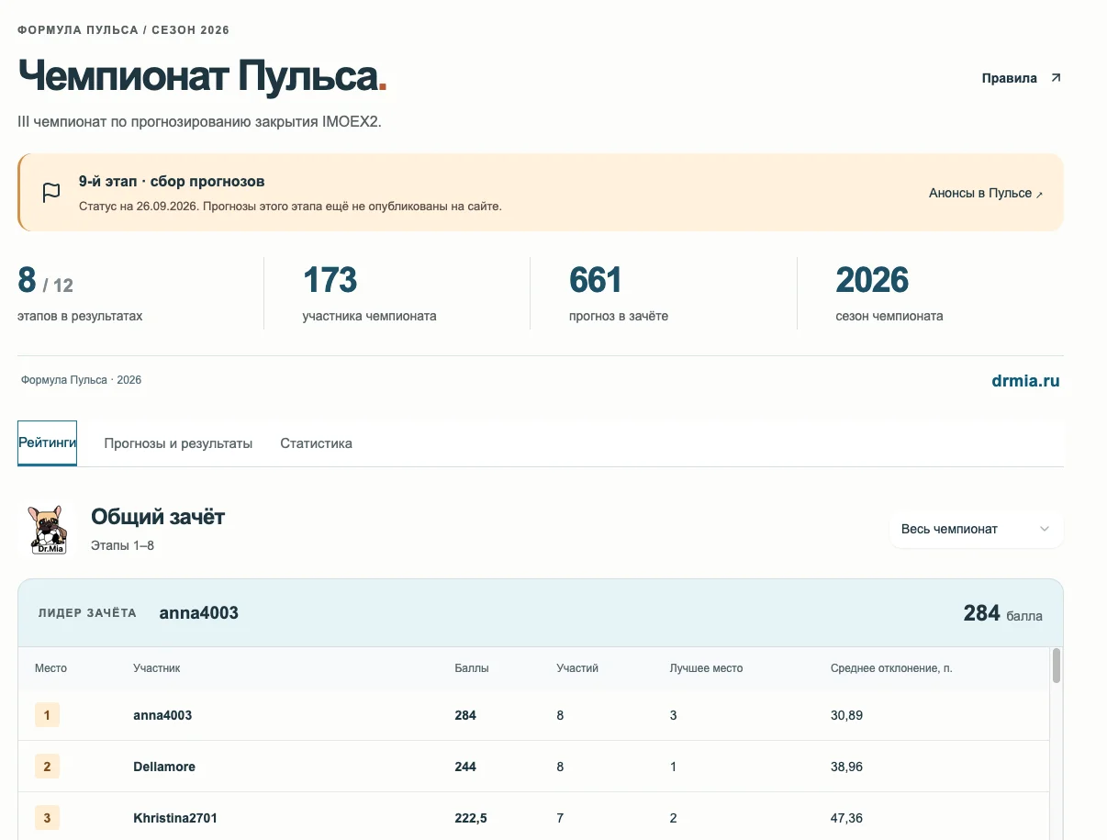
Task: Click the 2026 сезон чемпионата stat
Action: (889, 294)
